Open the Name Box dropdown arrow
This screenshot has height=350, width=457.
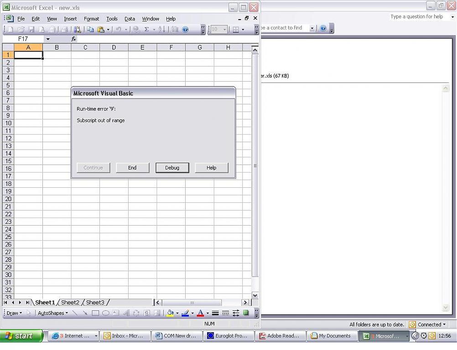(48, 39)
